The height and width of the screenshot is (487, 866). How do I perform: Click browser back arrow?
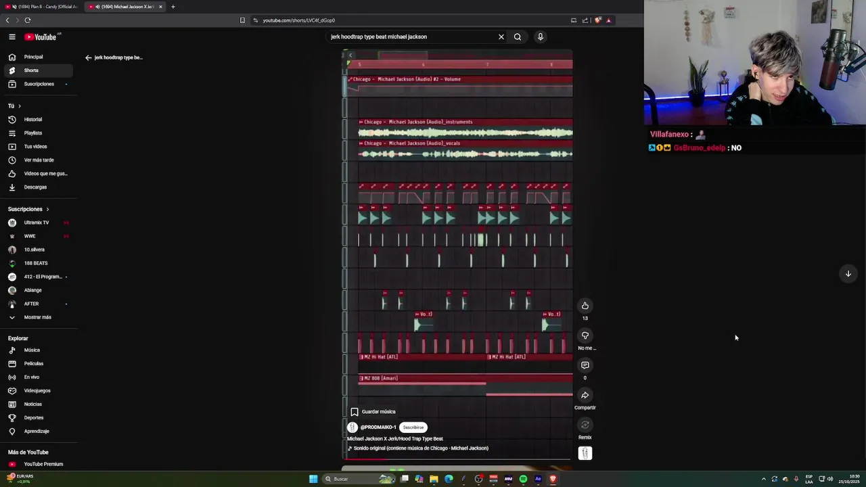pos(7,20)
